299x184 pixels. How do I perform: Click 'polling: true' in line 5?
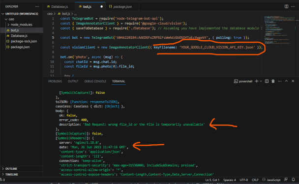pos(229,38)
